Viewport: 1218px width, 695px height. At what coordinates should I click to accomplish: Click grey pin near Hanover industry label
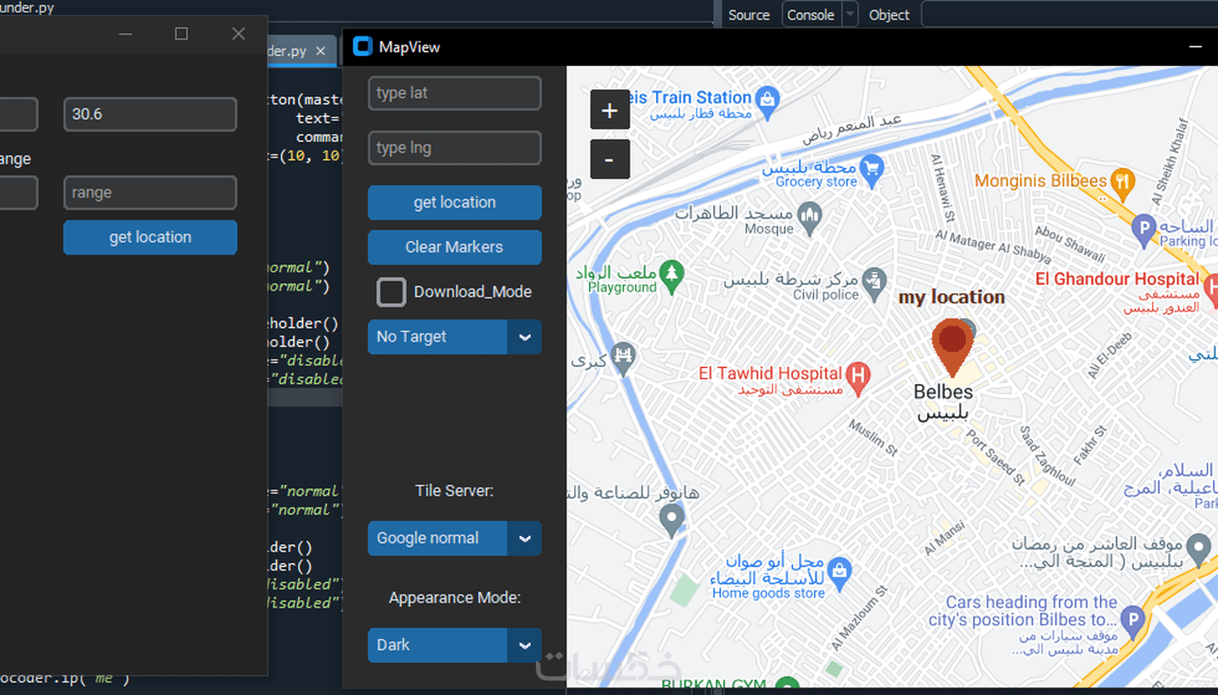coord(671,521)
